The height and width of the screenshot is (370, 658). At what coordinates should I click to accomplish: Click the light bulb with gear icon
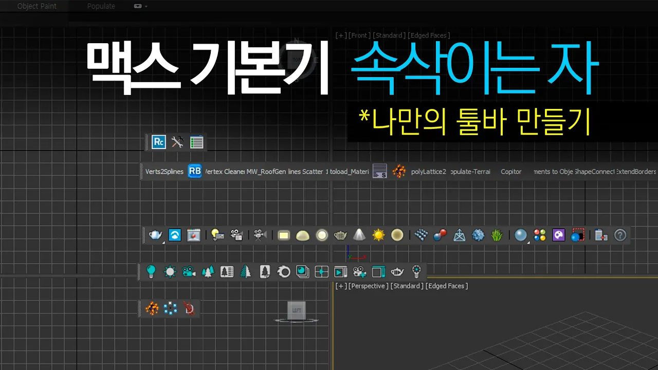point(417,271)
